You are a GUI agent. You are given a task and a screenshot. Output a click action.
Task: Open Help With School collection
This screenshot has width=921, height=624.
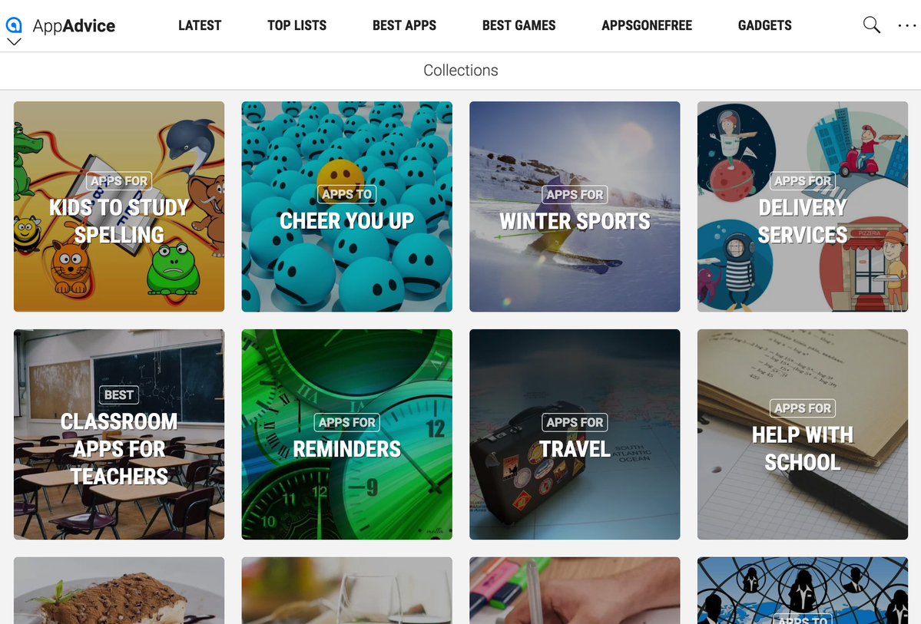(x=803, y=434)
